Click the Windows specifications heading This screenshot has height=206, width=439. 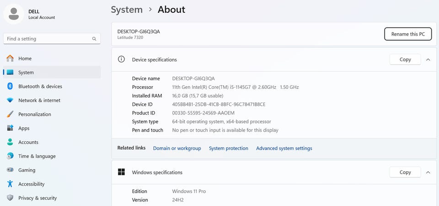pyautogui.click(x=157, y=172)
